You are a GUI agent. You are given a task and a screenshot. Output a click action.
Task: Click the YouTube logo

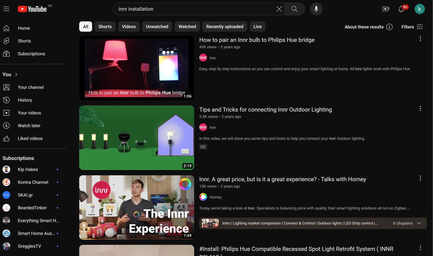32,9
